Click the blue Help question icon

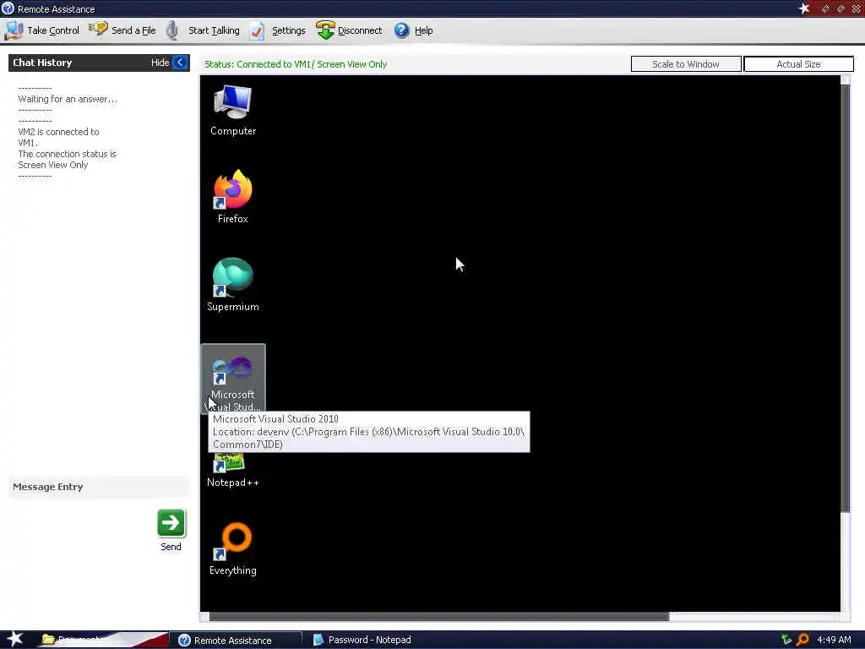(x=401, y=30)
